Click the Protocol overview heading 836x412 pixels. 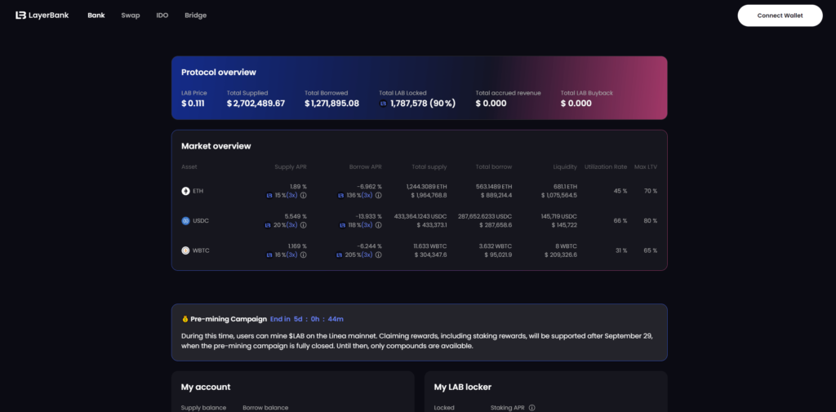(219, 73)
